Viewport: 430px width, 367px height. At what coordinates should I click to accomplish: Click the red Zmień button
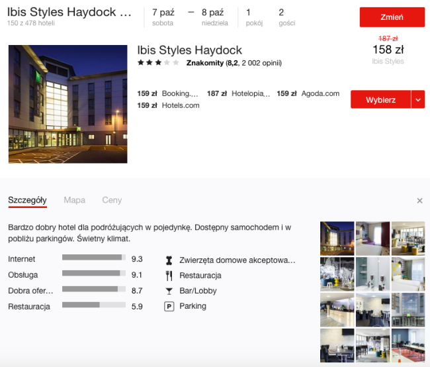(392, 17)
